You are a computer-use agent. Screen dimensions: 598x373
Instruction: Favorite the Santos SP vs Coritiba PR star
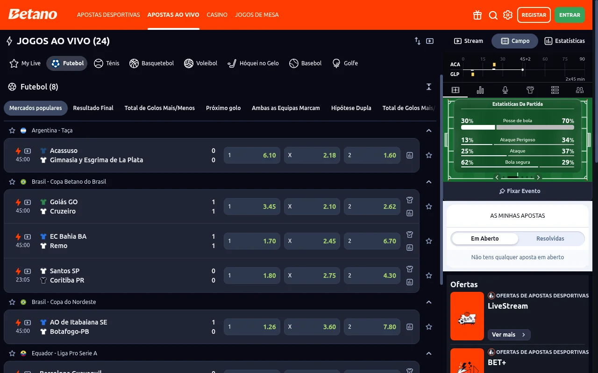click(x=429, y=276)
